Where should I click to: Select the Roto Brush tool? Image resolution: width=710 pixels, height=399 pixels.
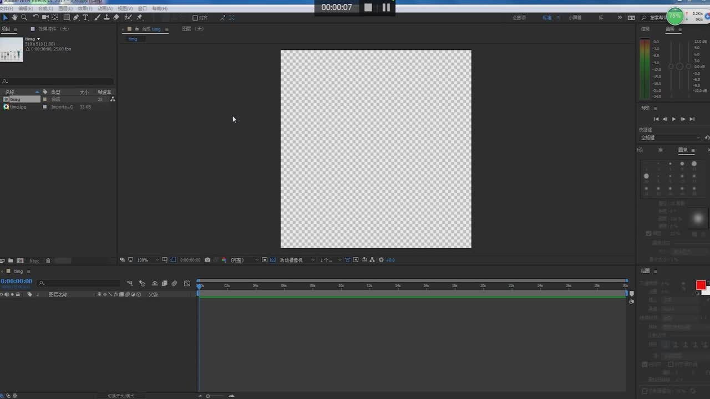pyautogui.click(x=128, y=18)
